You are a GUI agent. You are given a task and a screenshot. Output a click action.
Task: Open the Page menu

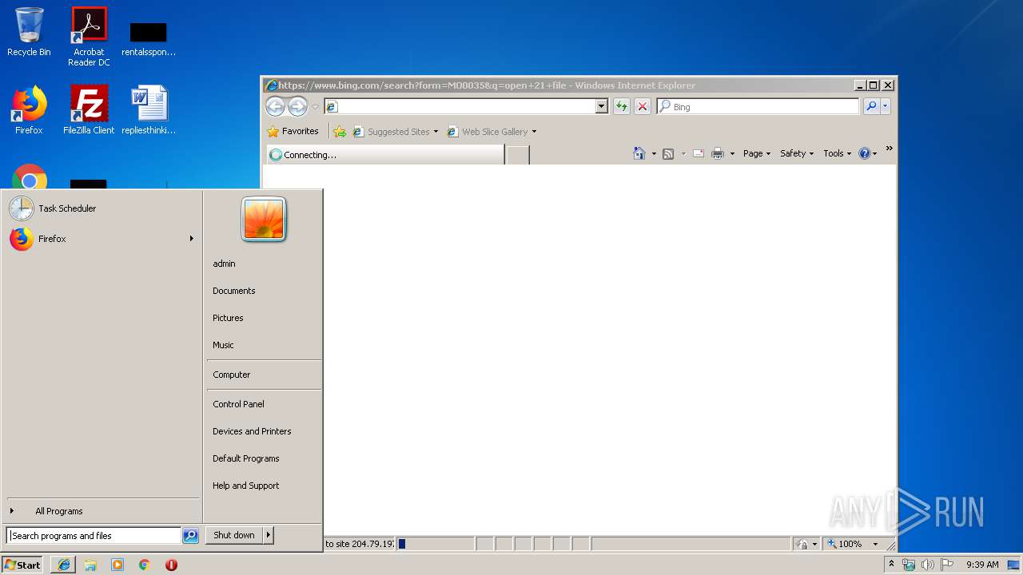pos(757,153)
